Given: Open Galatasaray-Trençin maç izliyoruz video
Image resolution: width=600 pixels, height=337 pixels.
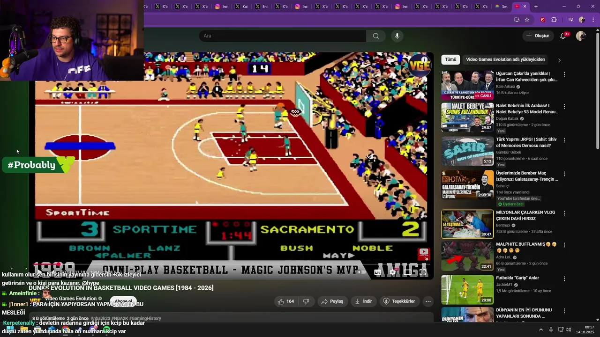Looking at the screenshot, I should click(467, 185).
